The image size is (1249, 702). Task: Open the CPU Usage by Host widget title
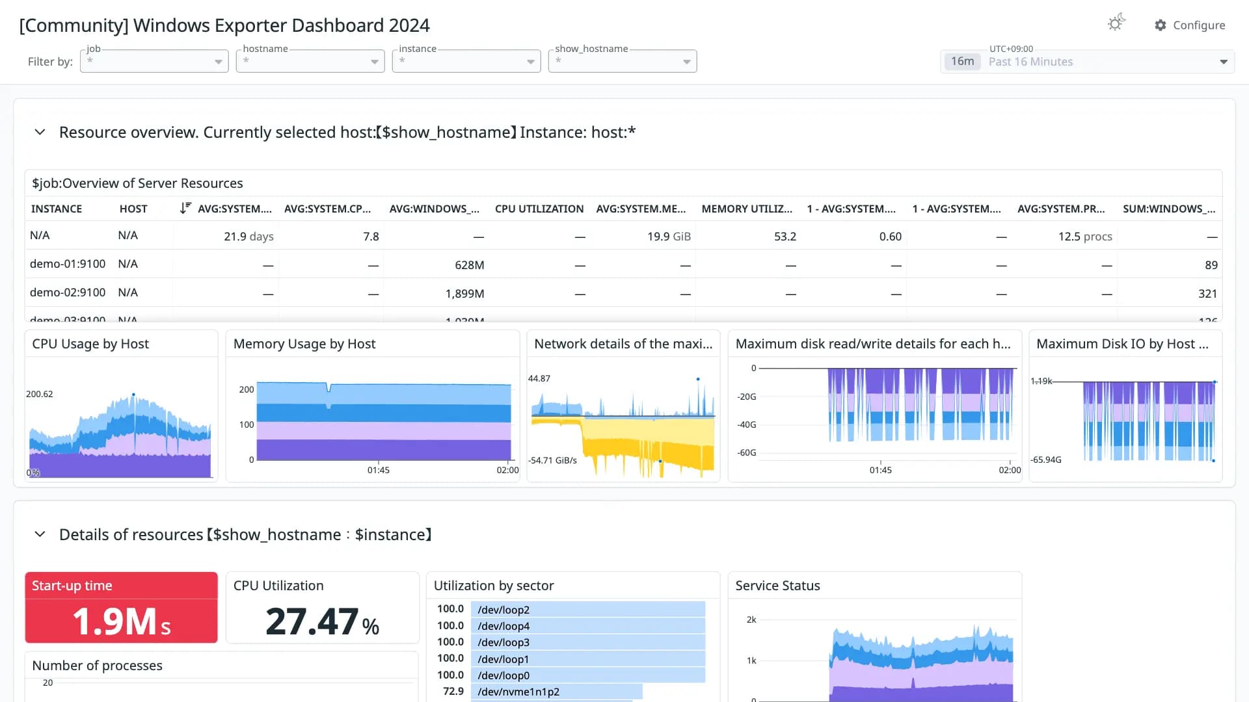click(90, 344)
